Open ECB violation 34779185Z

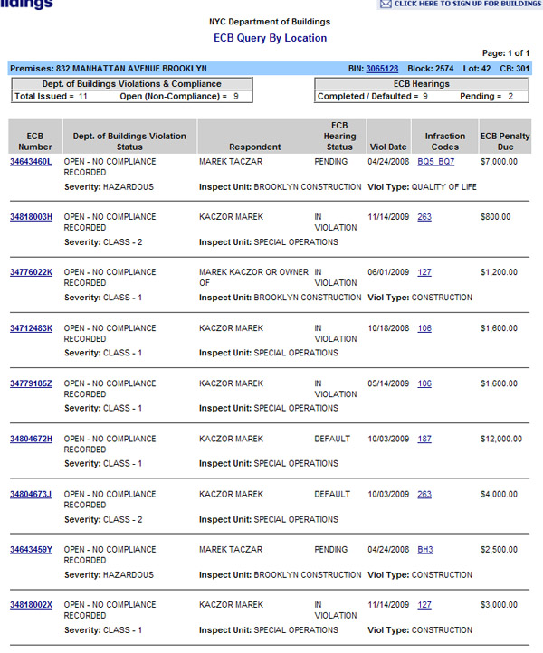coord(32,383)
